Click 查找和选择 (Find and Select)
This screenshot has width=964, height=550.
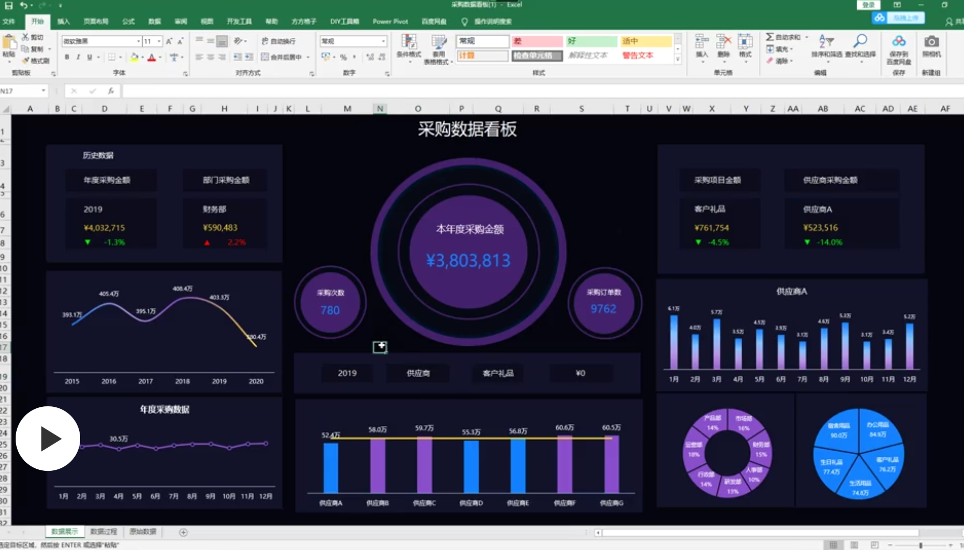pyautogui.click(x=860, y=48)
